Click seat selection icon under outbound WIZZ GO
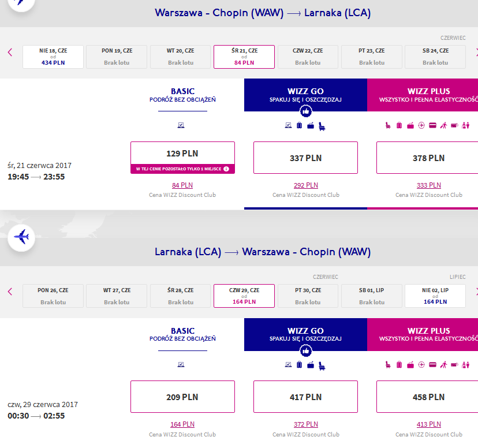The height and width of the screenshot is (444, 478). point(322,126)
